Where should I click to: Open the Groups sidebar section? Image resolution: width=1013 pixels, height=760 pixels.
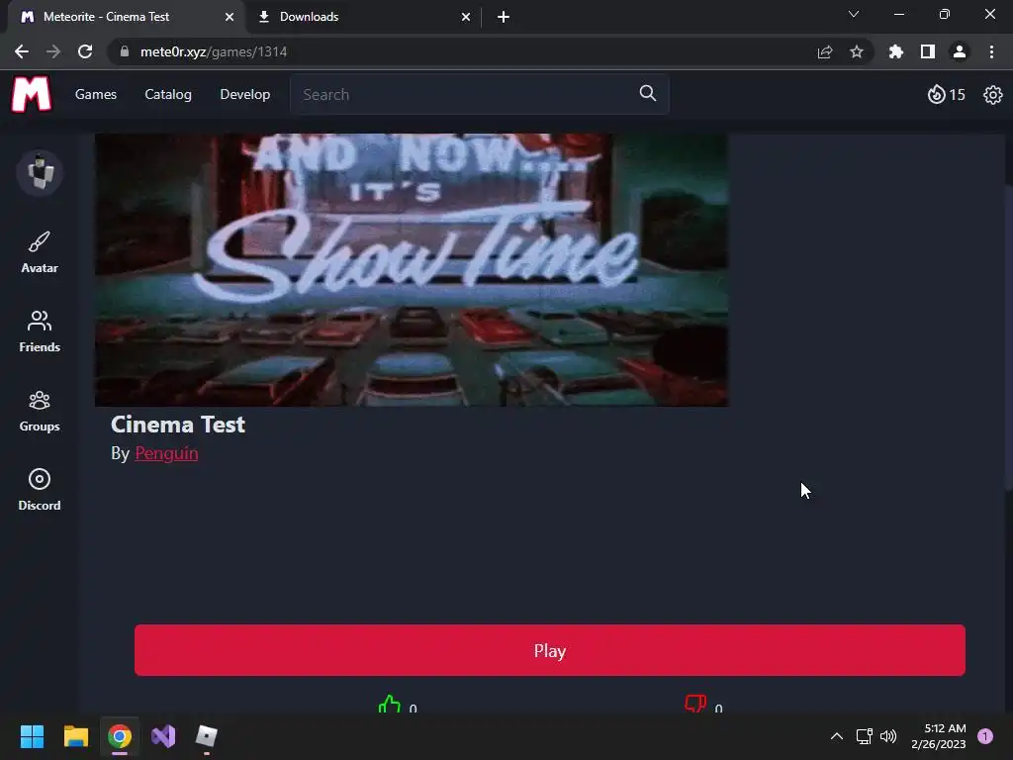[x=40, y=411]
